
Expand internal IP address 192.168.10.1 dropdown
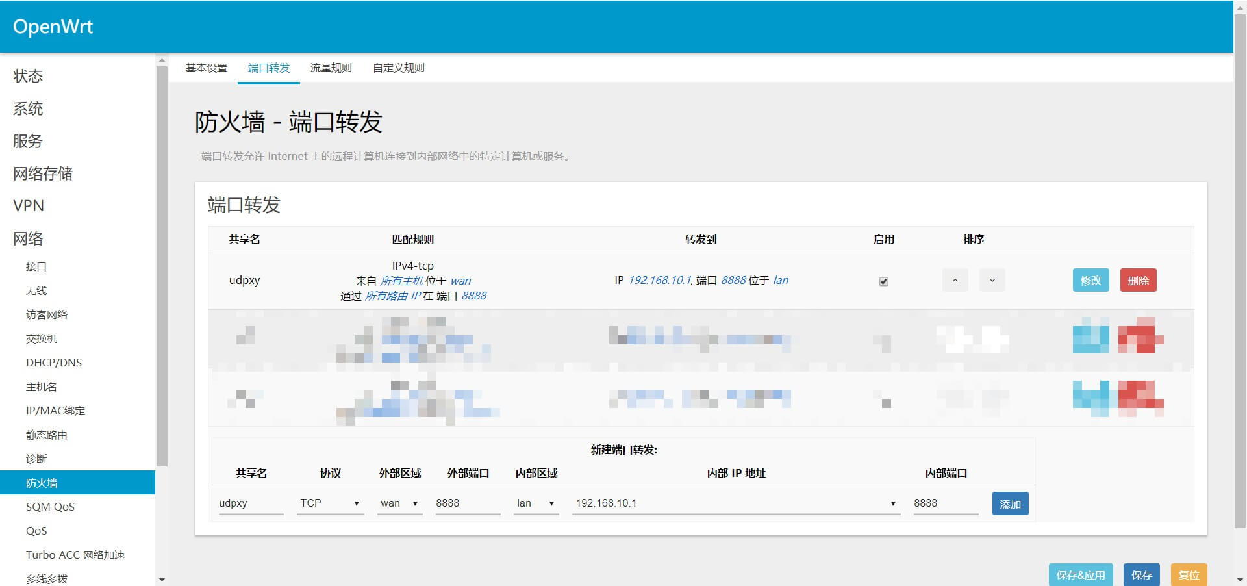pos(736,503)
